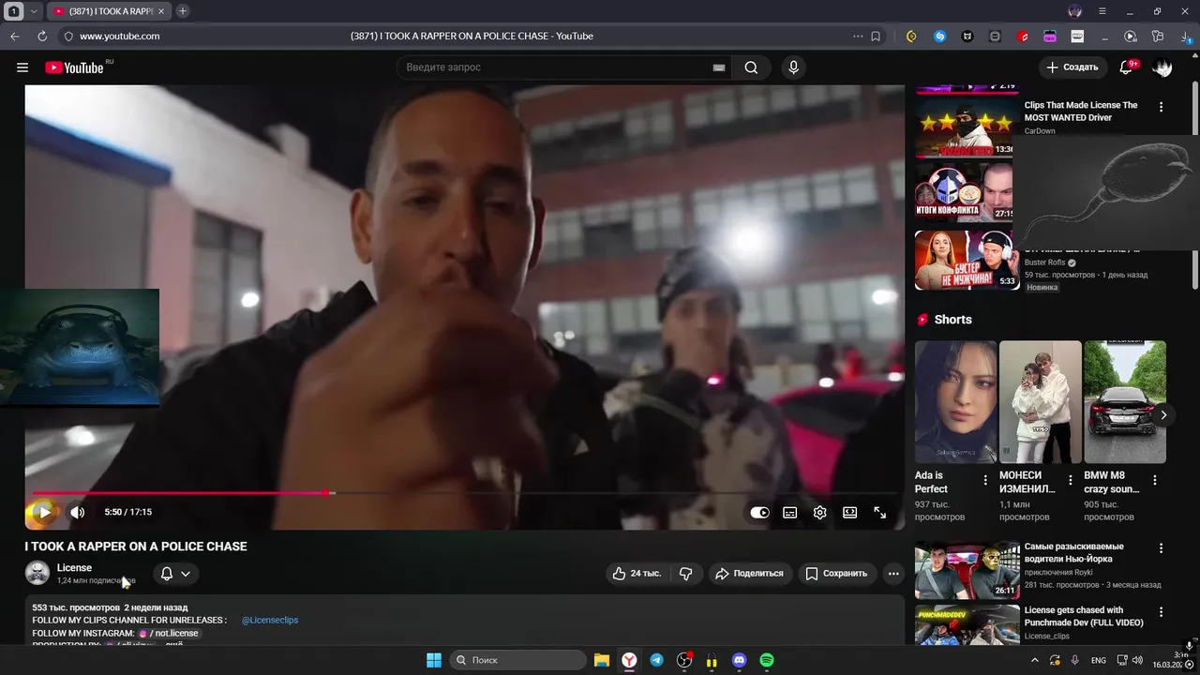Open on-screen keyboard in search box

point(719,67)
